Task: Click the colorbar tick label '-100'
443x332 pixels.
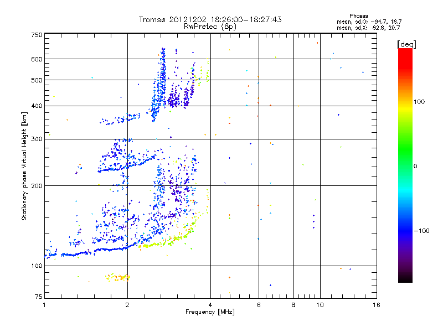Action: click(x=421, y=231)
